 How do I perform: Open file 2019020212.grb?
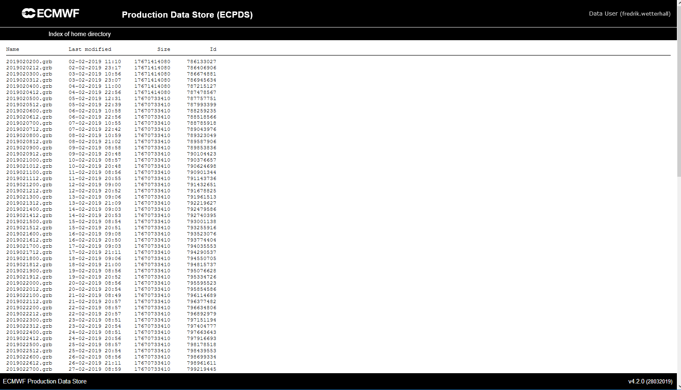[x=29, y=68]
